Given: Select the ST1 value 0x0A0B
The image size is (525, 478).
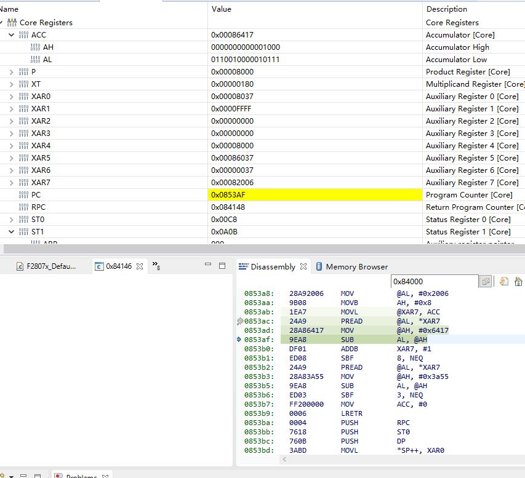Looking at the screenshot, I should tap(224, 232).
